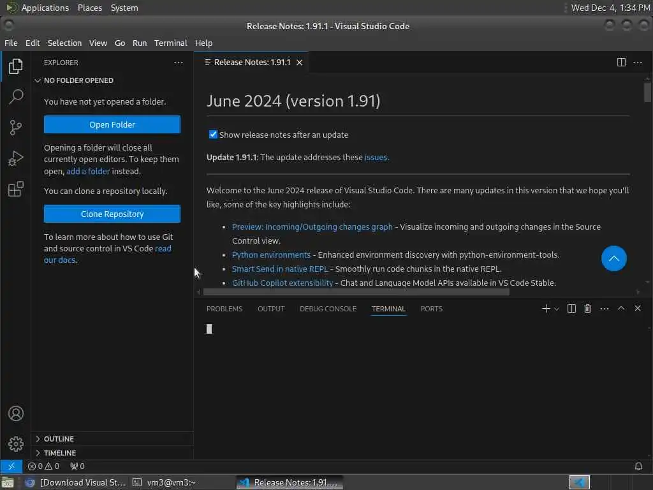
Task: Open the Explorer view in activity bar
Action: (15, 66)
